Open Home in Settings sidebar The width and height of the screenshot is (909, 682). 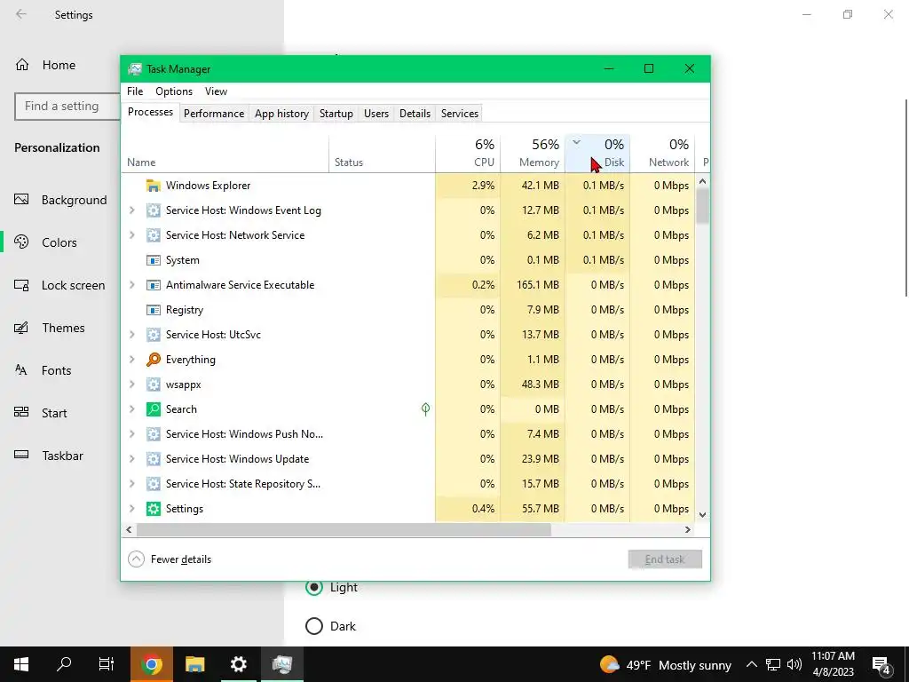[x=60, y=65]
